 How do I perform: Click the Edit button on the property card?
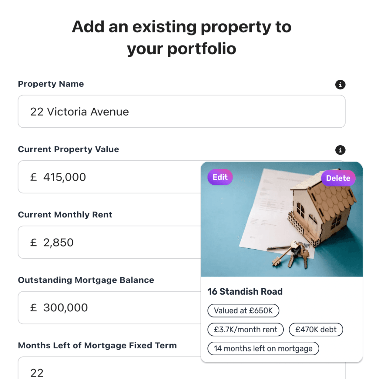[220, 177]
